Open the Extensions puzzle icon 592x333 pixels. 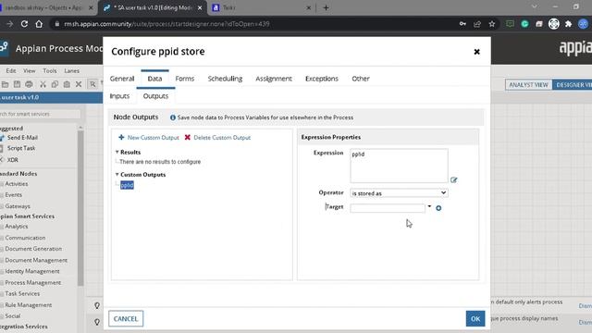tap(568, 24)
